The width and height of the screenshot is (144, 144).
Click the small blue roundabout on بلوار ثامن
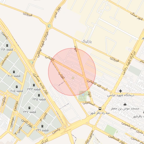[34, 127]
